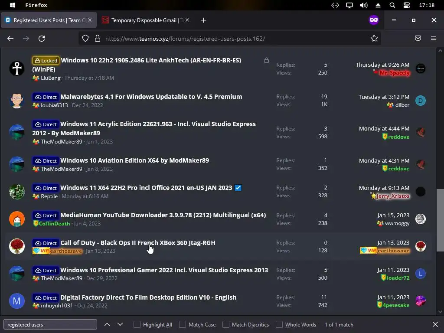Click the find previous match arrow
Screen dimensions: 444x333
(107, 324)
